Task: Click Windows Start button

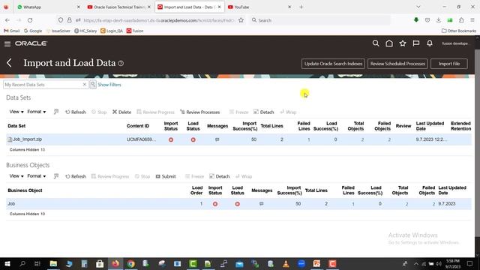Action: [x=7, y=263]
